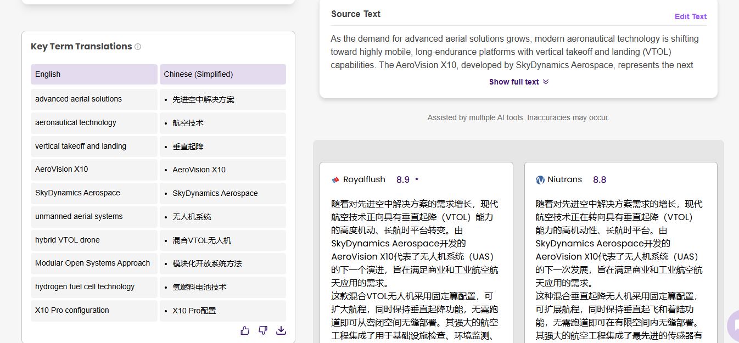
Task: Click the Niutrans 8.8 score
Action: pos(599,179)
